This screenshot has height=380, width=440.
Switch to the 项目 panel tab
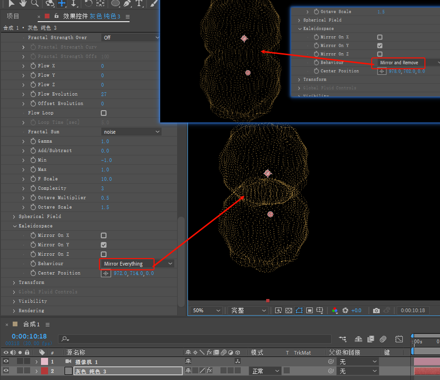(x=13, y=16)
